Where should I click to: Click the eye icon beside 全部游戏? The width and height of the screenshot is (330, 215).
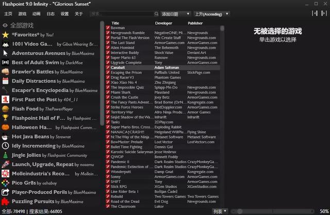[5, 25]
